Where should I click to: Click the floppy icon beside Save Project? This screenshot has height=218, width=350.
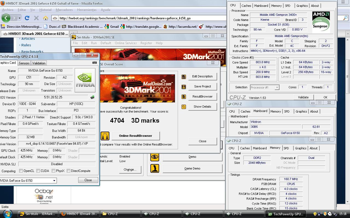click(x=184, y=87)
